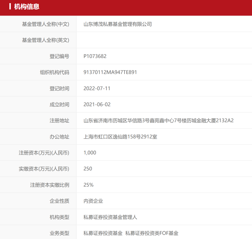252x239 pixels.
Task: Select company name 山东博茂私募基金管理有限公司
Action: point(118,24)
